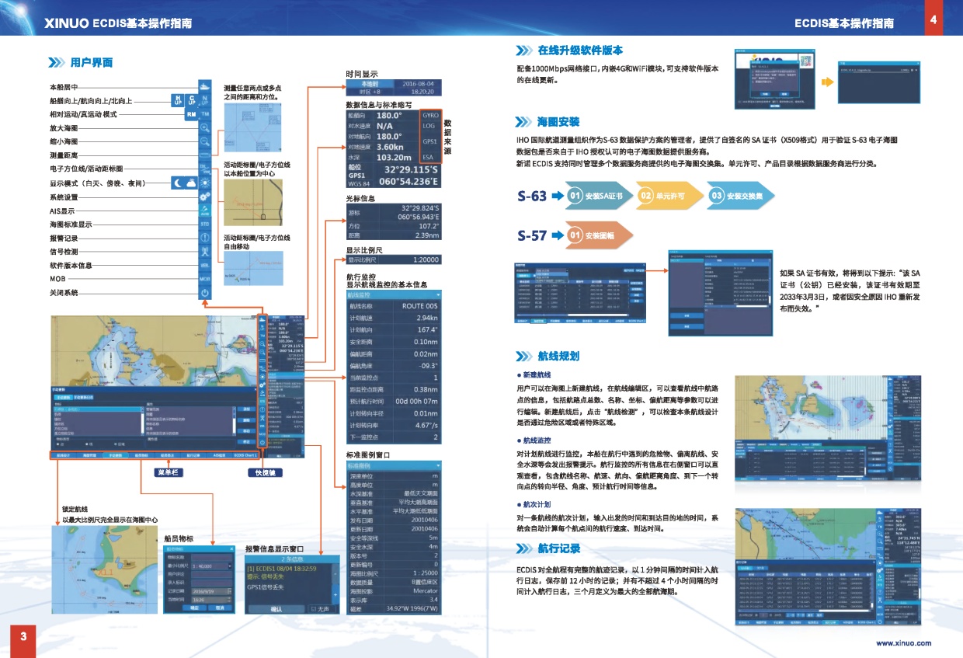Collapse the 标准图例 panel dropdown arrow
This screenshot has width=963, height=658.
pos(438,465)
